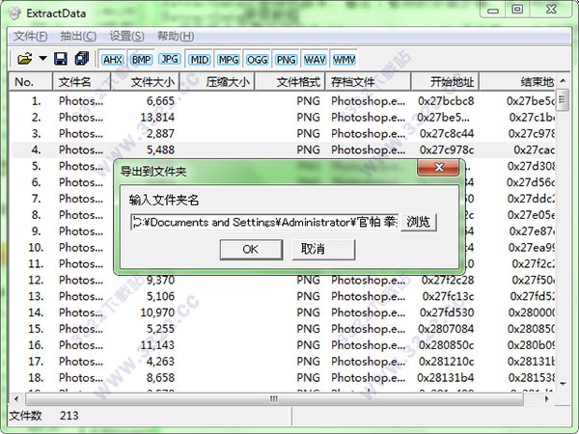Close the 导出到文件夹 dialog
This screenshot has height=434, width=579.
(438, 168)
